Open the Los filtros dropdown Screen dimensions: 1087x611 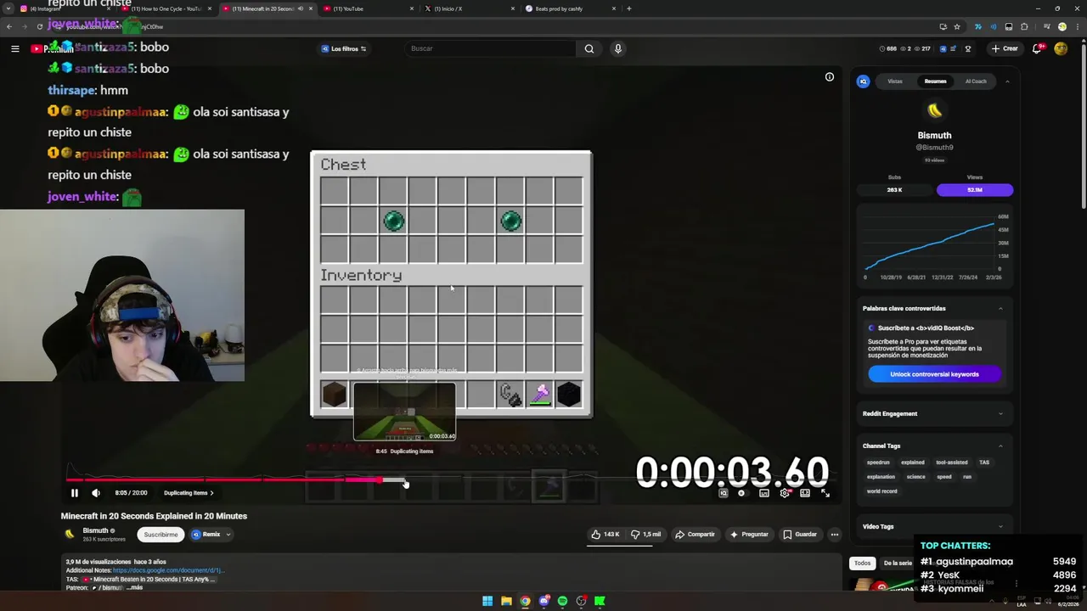click(x=344, y=48)
